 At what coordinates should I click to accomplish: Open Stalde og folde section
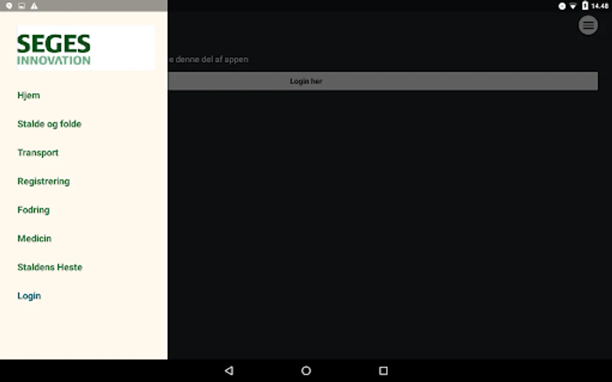49,124
